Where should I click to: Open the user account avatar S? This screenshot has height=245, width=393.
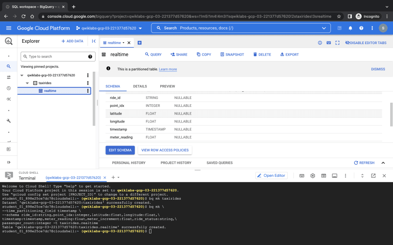tap(383, 28)
